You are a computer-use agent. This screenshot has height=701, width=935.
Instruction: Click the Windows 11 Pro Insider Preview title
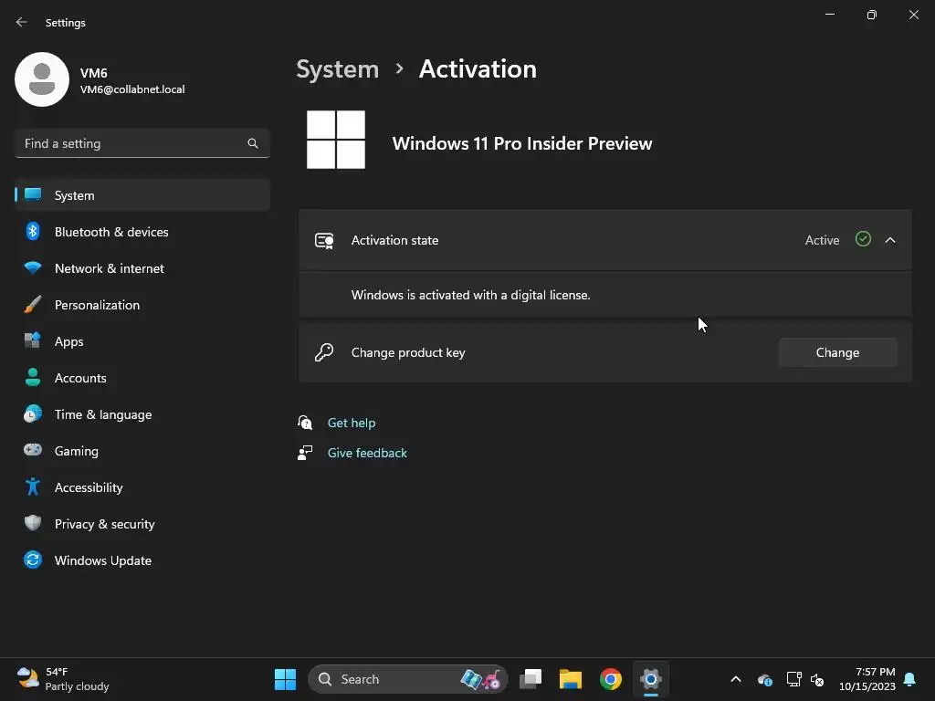522,143
